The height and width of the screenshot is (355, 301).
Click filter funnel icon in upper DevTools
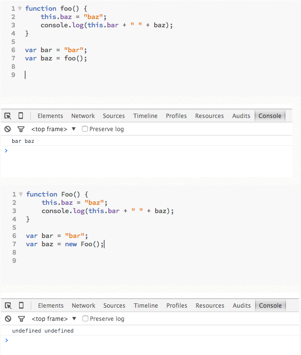click(21, 129)
